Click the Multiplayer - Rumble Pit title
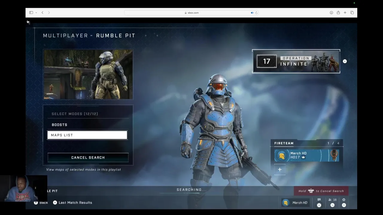 (89, 36)
